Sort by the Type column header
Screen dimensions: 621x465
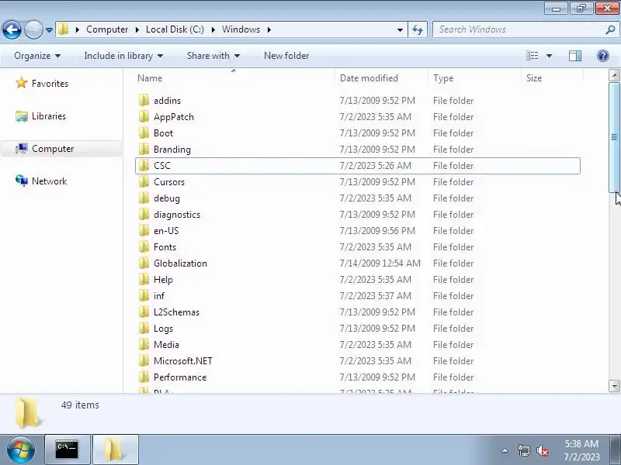443,78
